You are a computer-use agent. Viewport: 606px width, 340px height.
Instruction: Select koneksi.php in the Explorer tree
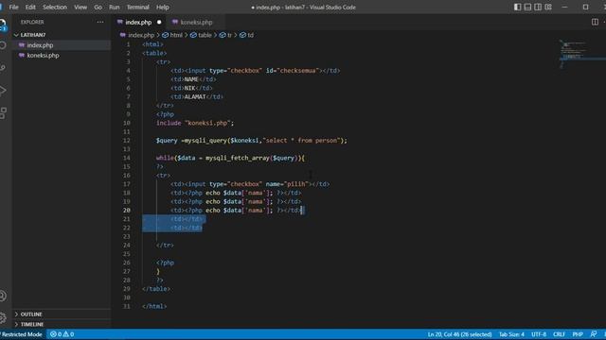point(43,55)
